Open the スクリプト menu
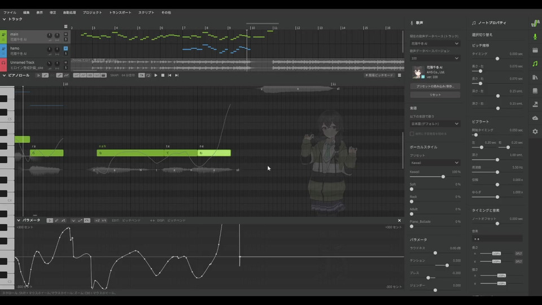This screenshot has width=542, height=305. pos(146,12)
